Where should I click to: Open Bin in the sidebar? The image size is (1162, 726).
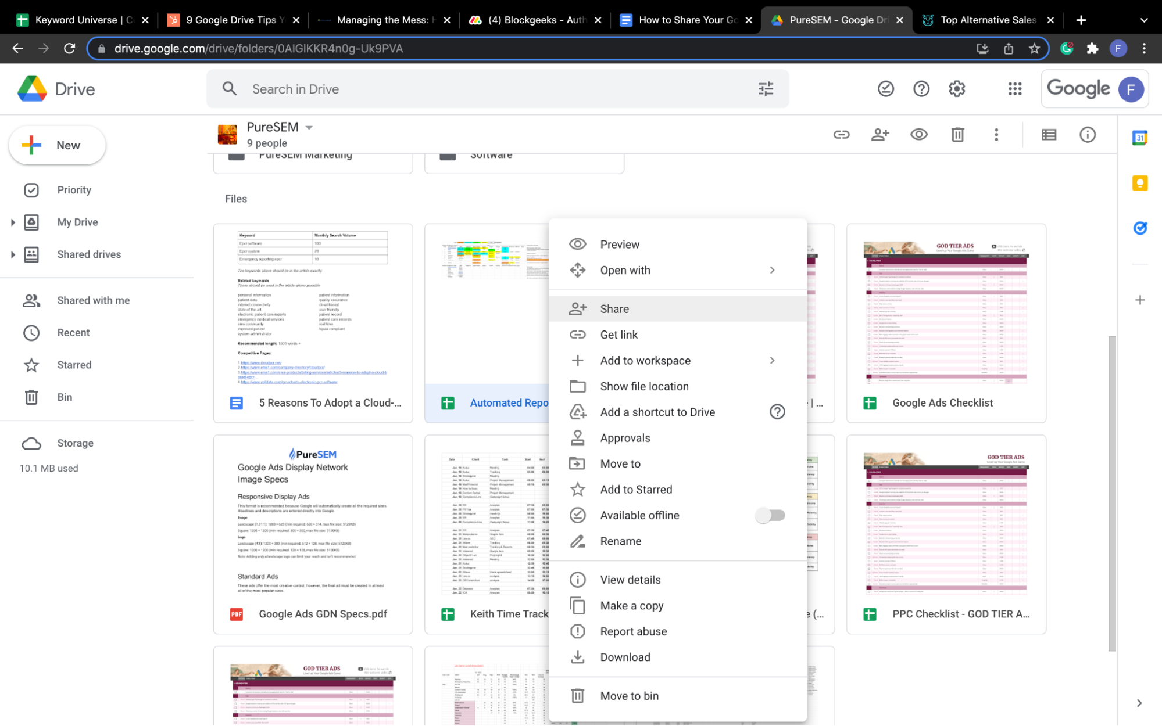pyautogui.click(x=65, y=397)
